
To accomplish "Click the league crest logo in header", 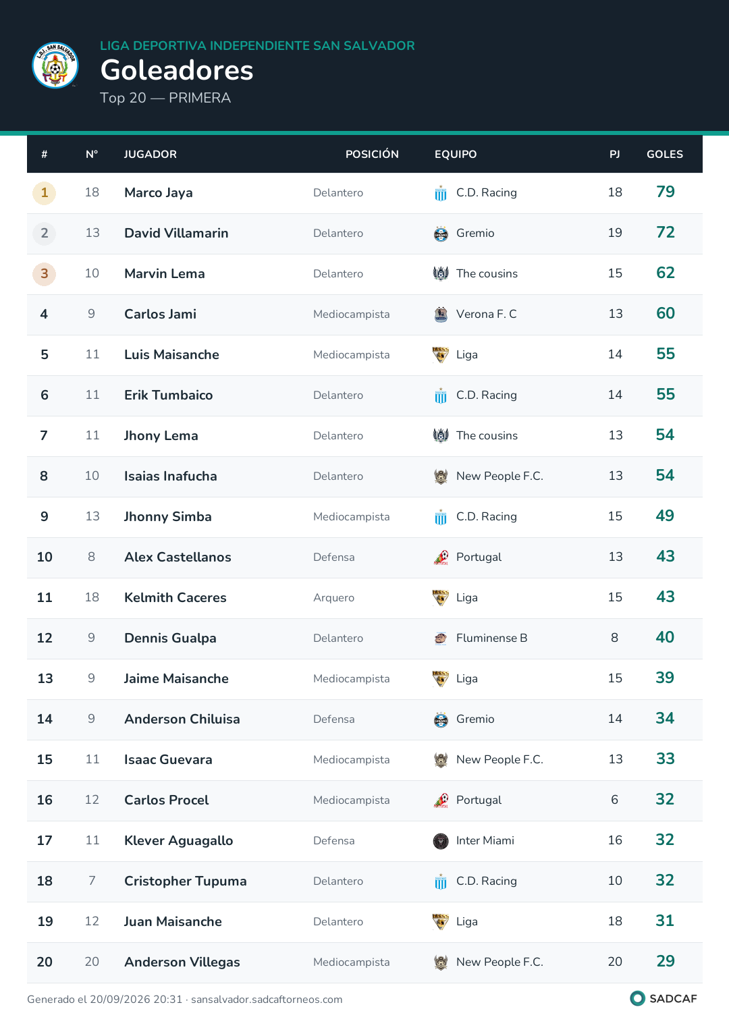I will tap(55, 65).
